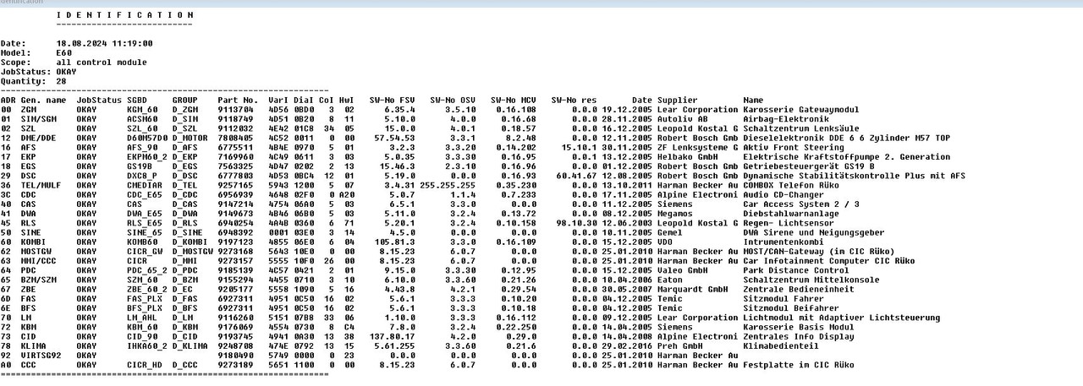1083x386 pixels.
Task: Click the SGBD value 'DWA_E65'
Action: [x=145, y=214]
